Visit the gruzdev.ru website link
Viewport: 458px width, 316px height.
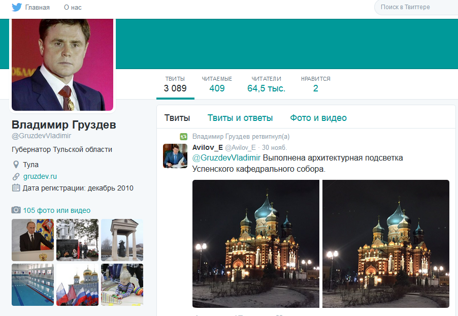[x=40, y=176]
